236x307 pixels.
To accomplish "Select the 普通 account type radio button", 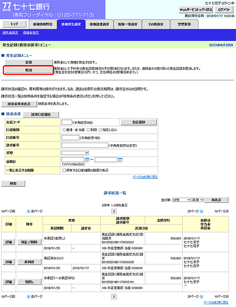I will (64, 130).
